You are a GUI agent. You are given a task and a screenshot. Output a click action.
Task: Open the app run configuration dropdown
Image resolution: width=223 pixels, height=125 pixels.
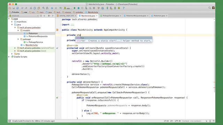coord(68,8)
